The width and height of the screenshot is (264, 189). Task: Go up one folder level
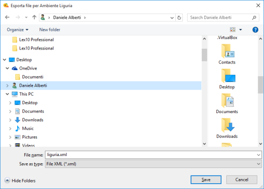(x=34, y=17)
